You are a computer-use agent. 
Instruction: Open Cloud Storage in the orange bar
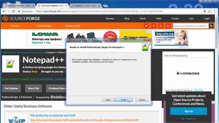(x=44, y=26)
